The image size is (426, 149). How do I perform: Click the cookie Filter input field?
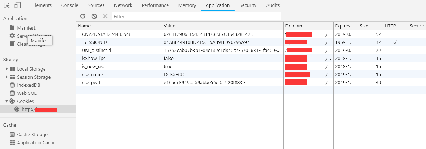[x=196, y=16]
